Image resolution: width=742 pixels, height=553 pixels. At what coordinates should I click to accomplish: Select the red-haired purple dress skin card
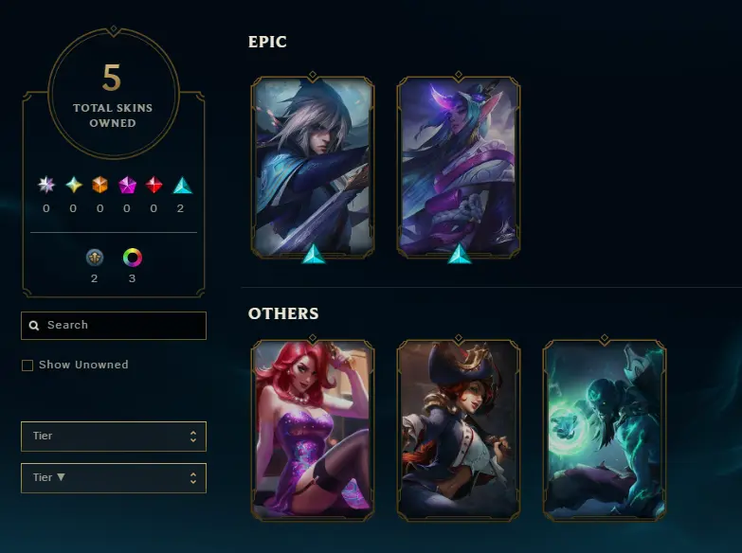(x=313, y=430)
